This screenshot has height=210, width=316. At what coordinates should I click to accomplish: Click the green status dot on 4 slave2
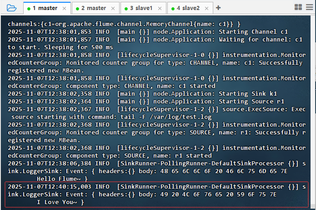pos(173,9)
